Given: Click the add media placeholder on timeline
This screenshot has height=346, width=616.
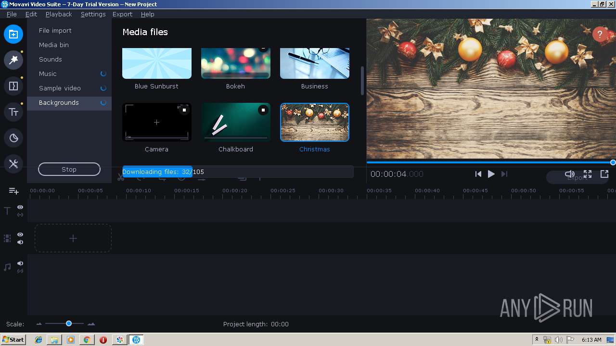Looking at the screenshot, I should click(73, 238).
